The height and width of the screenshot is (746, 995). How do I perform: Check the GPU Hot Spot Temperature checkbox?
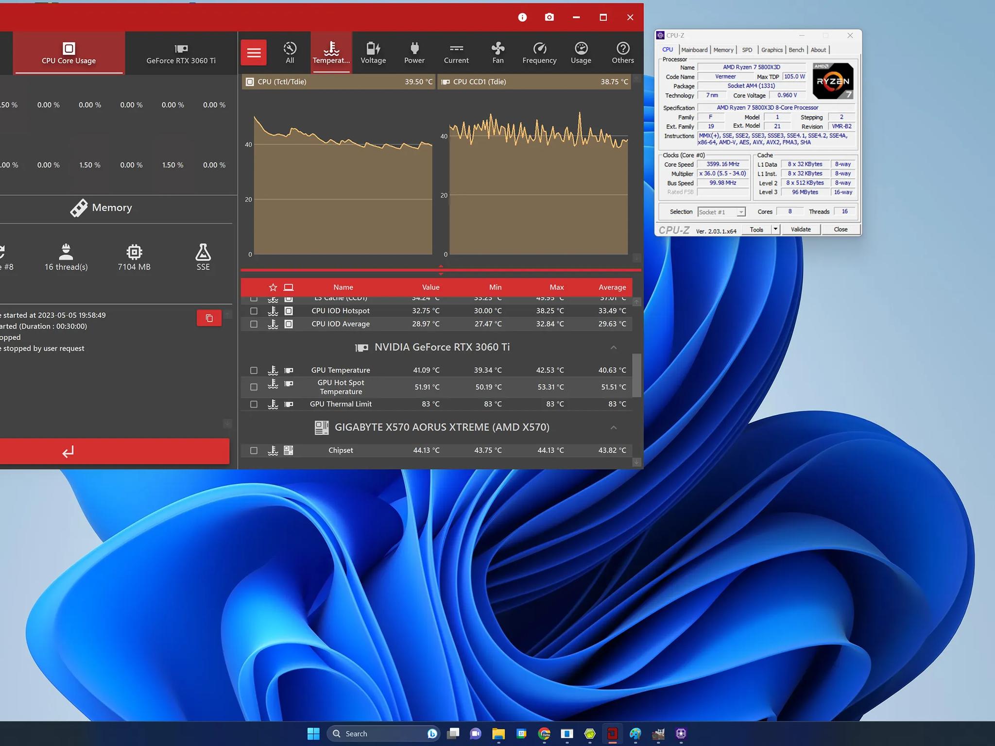[x=254, y=387]
